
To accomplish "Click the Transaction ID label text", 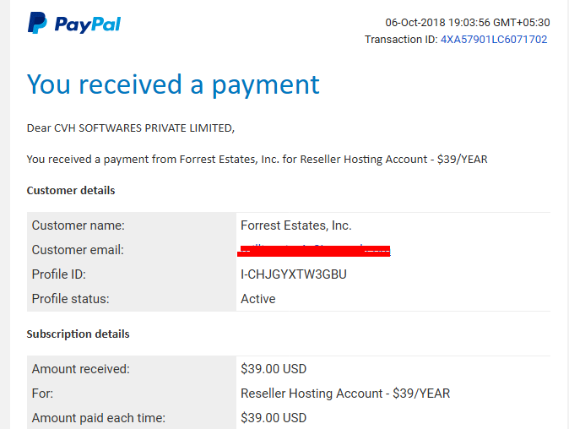I will 401,39.
